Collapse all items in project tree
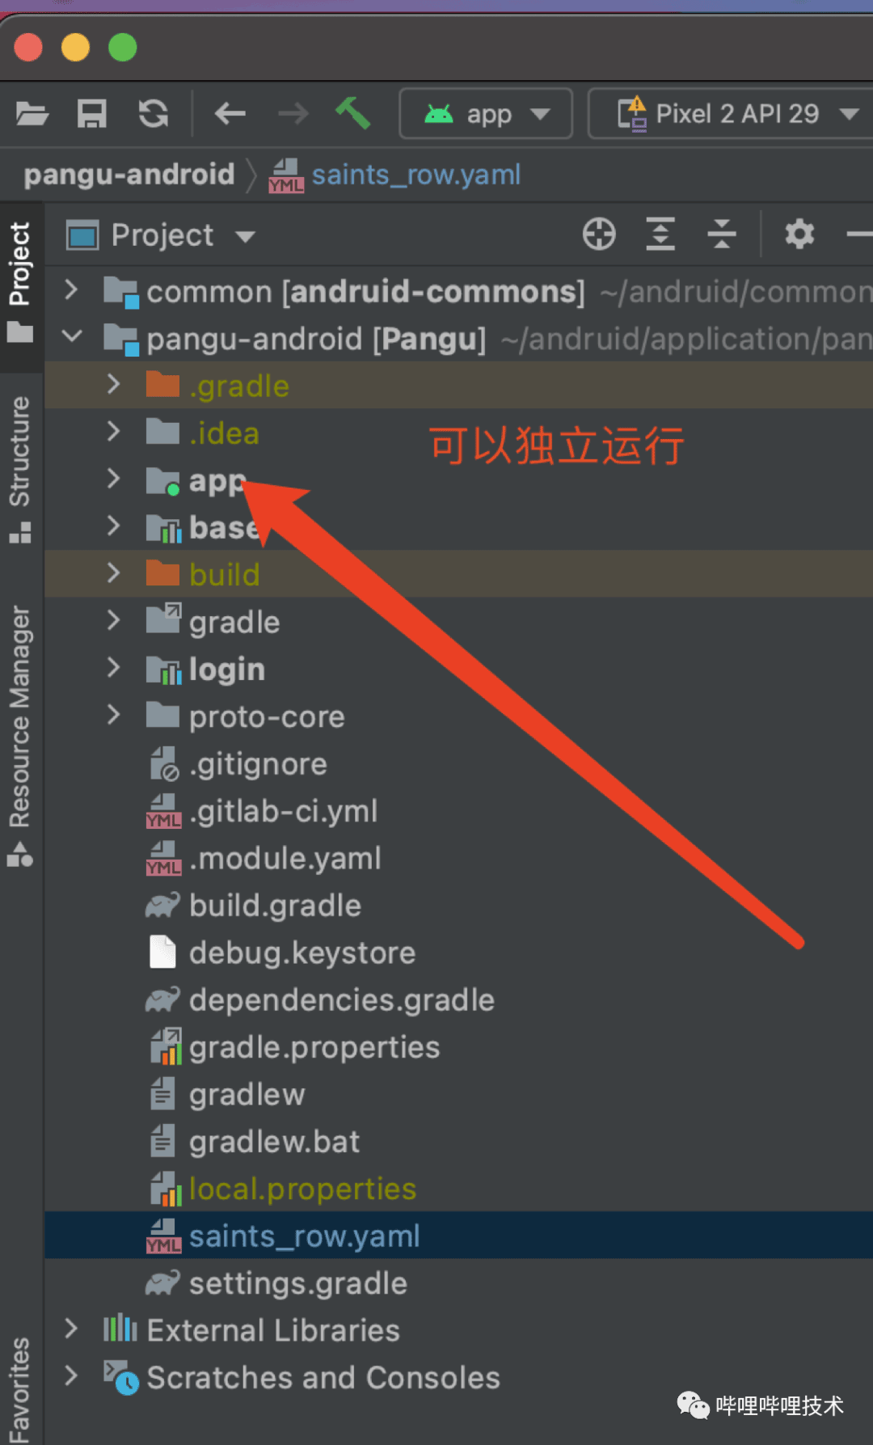 721,234
